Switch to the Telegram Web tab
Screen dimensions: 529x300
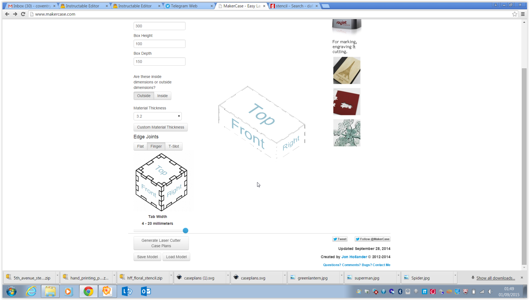[x=185, y=6]
